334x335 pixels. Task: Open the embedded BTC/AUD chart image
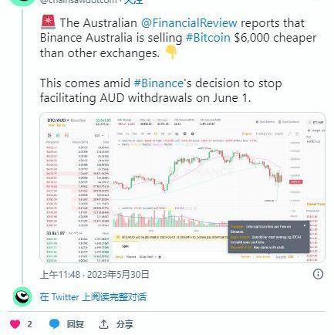click(182, 188)
